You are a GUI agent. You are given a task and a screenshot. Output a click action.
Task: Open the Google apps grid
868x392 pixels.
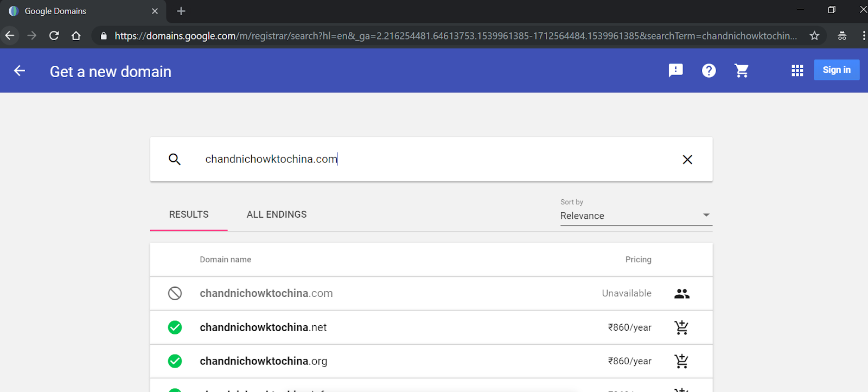click(797, 71)
